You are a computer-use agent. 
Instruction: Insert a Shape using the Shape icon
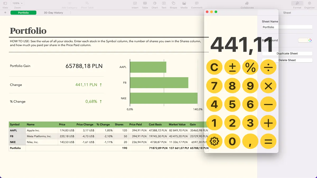(173, 4)
